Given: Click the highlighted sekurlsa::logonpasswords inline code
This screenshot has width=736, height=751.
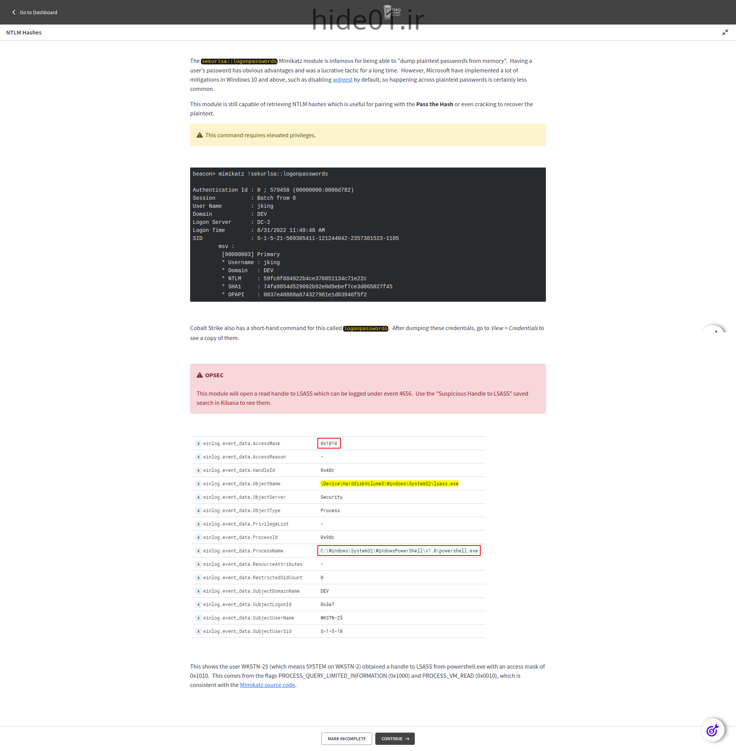Looking at the screenshot, I should pyautogui.click(x=239, y=61).
